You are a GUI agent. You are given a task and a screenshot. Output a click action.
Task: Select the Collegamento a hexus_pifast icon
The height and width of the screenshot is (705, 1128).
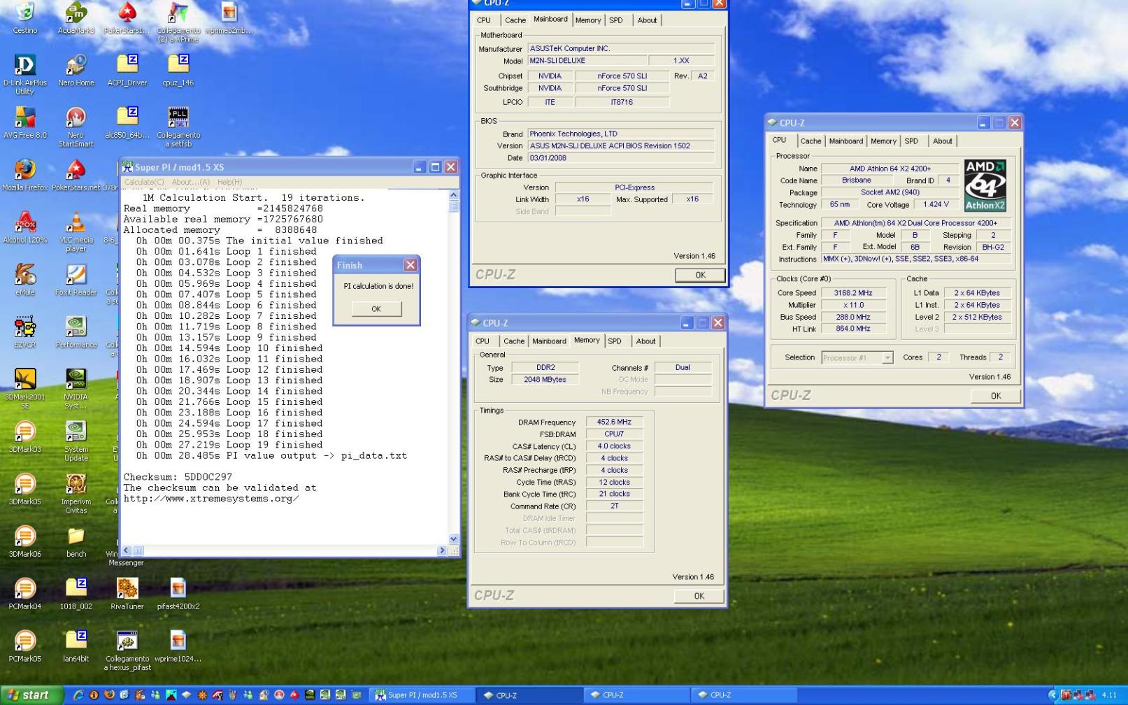coord(127,650)
